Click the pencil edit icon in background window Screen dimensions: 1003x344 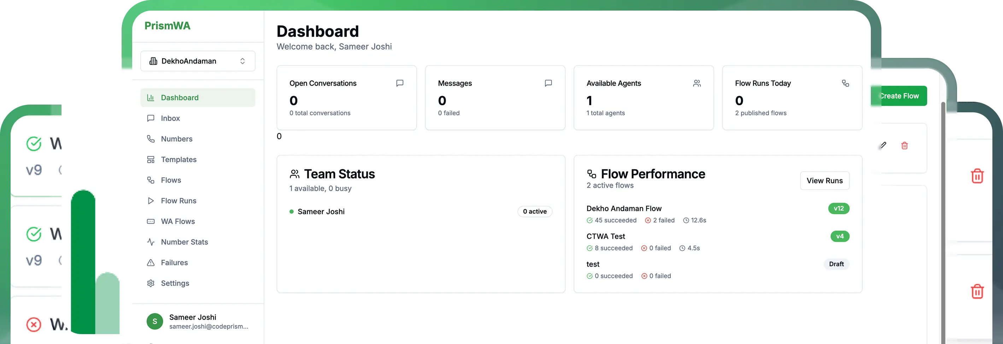[x=884, y=145]
